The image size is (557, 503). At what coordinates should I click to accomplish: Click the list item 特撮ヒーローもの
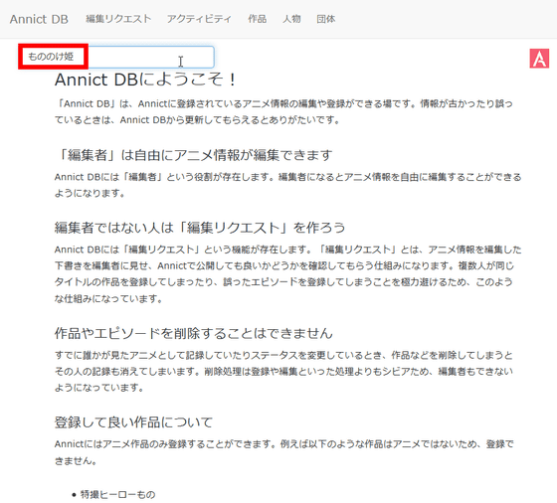pos(117,494)
